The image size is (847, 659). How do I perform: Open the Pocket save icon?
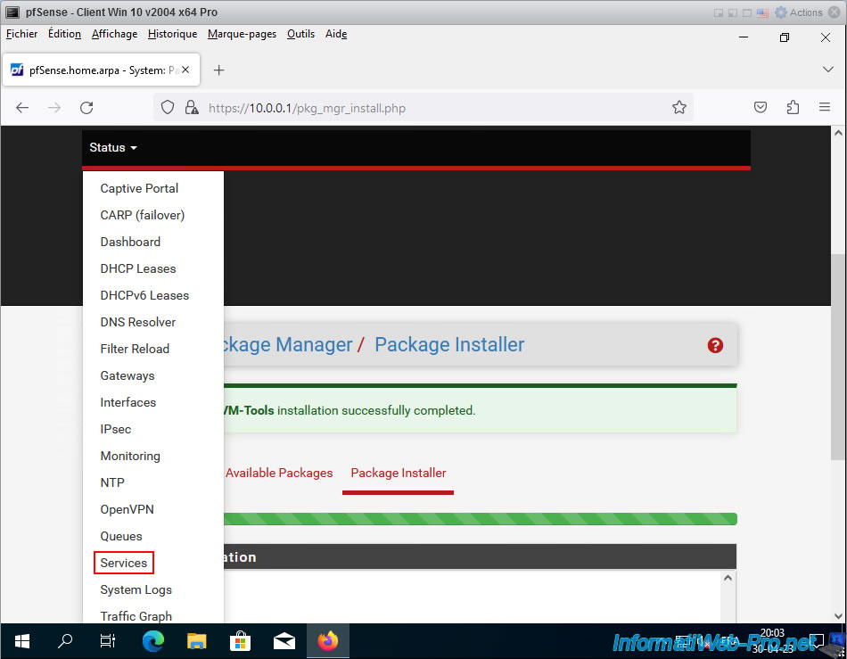pos(760,108)
